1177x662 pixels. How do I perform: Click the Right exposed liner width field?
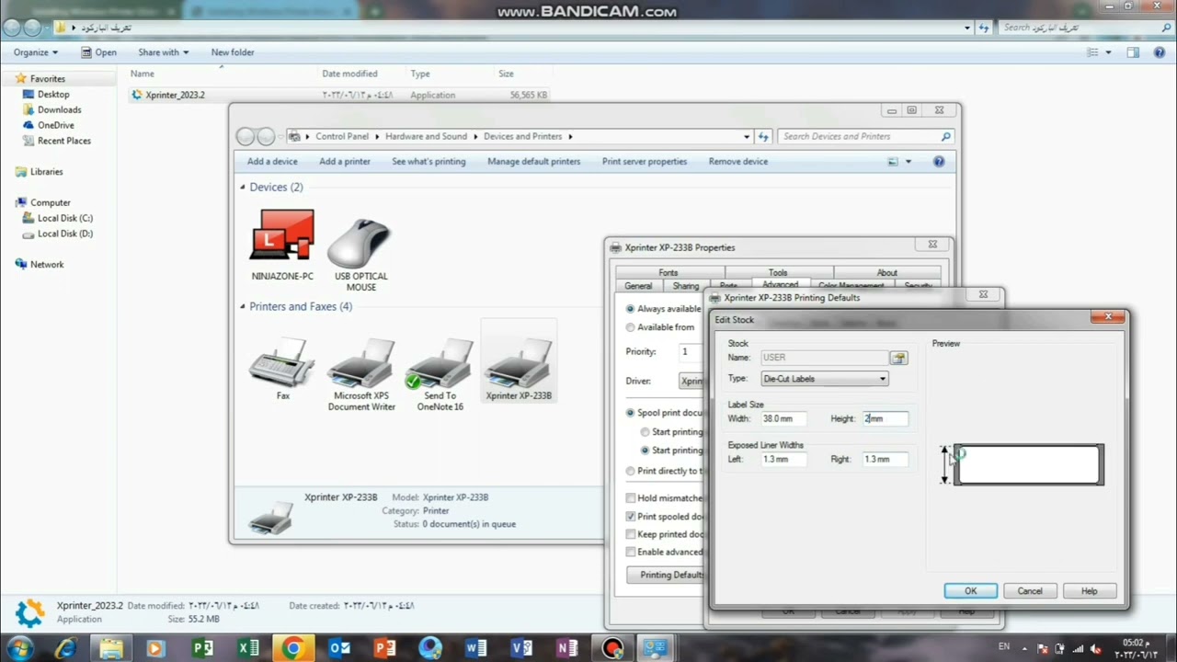(886, 459)
